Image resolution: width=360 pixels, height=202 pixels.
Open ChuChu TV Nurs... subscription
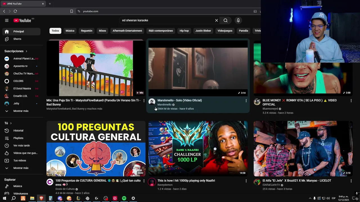click(21, 74)
